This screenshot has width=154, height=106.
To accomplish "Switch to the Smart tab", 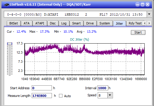I will tap(76, 23).
